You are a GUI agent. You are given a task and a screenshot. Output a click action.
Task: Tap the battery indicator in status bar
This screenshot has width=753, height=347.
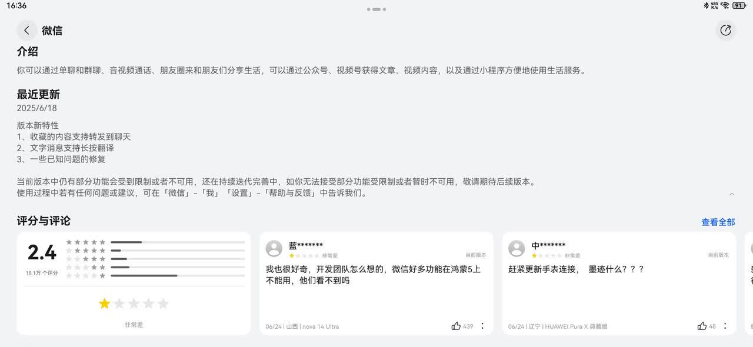tap(739, 5)
